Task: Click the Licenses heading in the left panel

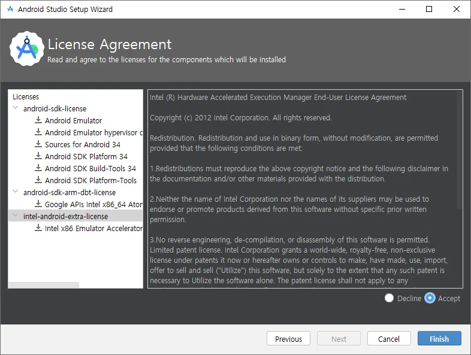Action: click(26, 96)
